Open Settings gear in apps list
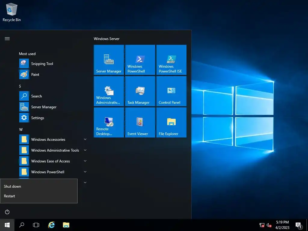Image resolution: width=308 pixels, height=231 pixels. pos(53,118)
